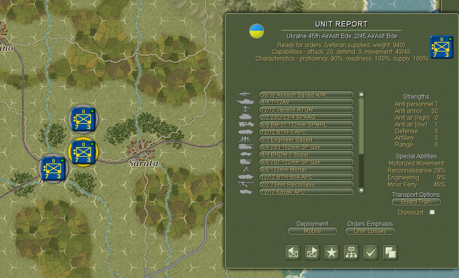459x278 pixels.
Task: Click the unit counter symbol beside the report title
Action: point(441,47)
